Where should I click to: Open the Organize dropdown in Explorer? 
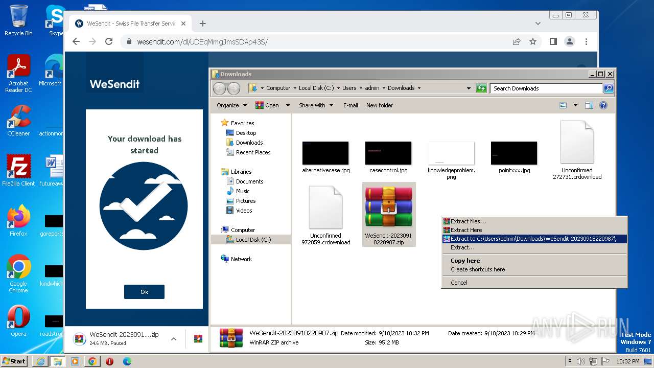coord(231,105)
